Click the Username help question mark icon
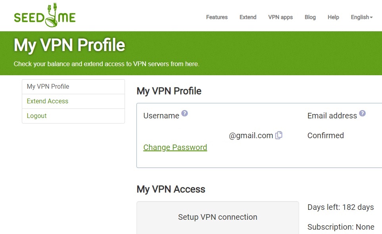382x234 pixels. click(x=185, y=113)
